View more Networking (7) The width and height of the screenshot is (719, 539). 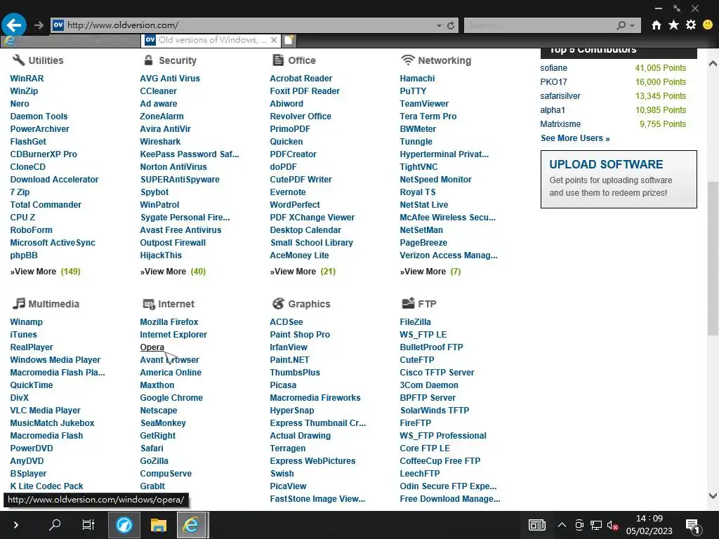[x=430, y=272]
